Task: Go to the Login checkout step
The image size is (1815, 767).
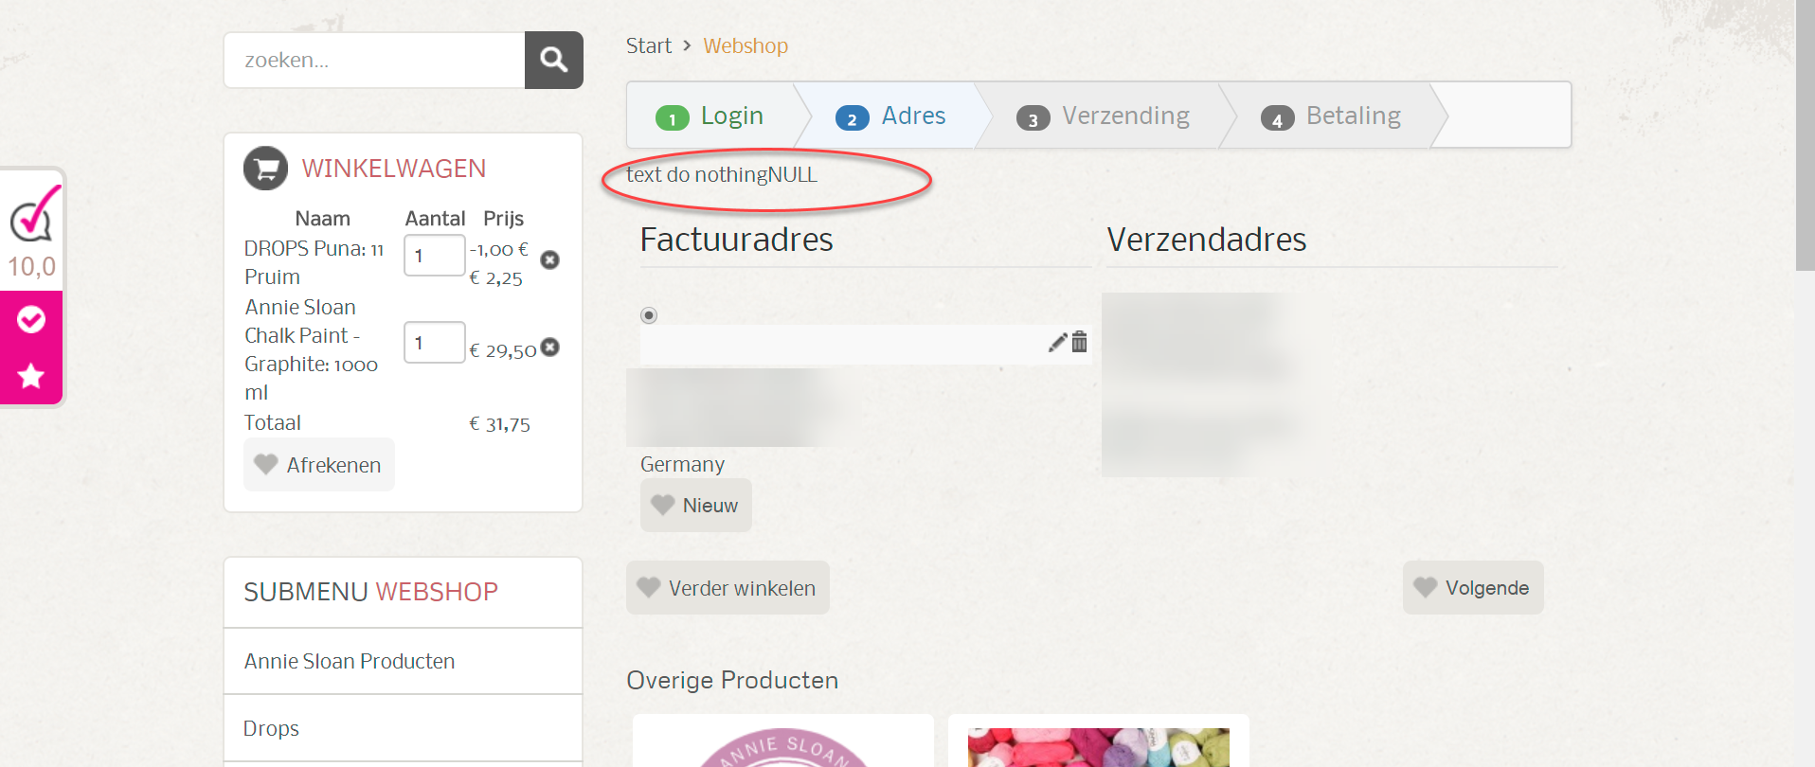Action: [x=710, y=116]
